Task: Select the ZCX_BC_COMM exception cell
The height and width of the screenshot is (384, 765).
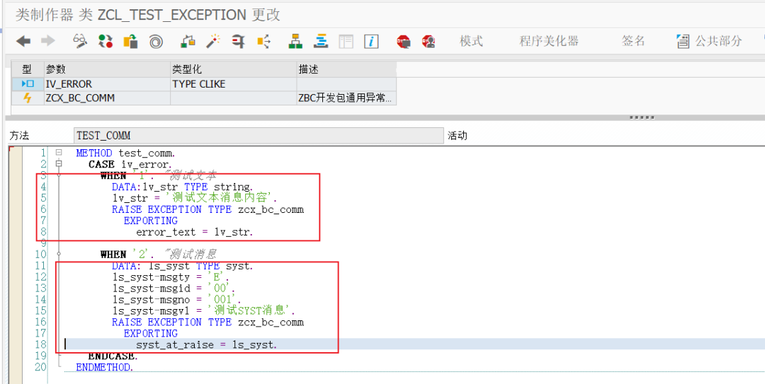Action: coord(107,98)
